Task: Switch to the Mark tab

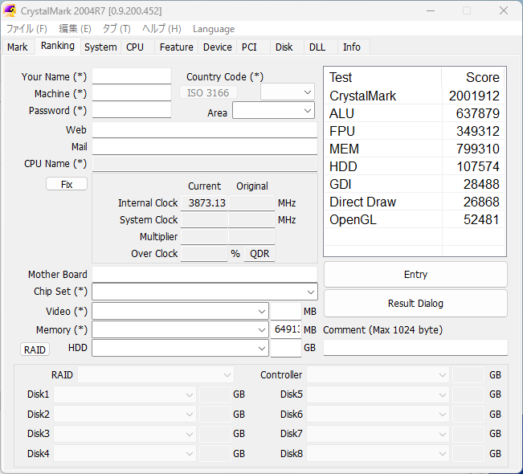Action: tap(18, 47)
